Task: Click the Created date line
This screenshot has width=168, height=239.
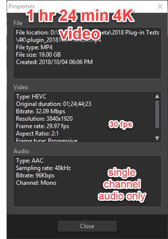Action: point(54,62)
